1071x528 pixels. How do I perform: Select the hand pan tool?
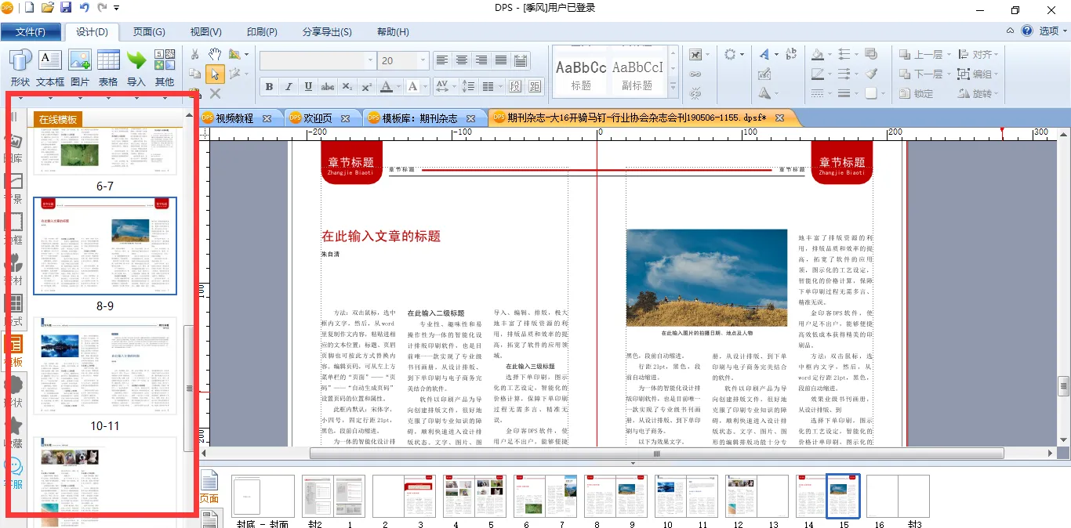pyautogui.click(x=215, y=54)
